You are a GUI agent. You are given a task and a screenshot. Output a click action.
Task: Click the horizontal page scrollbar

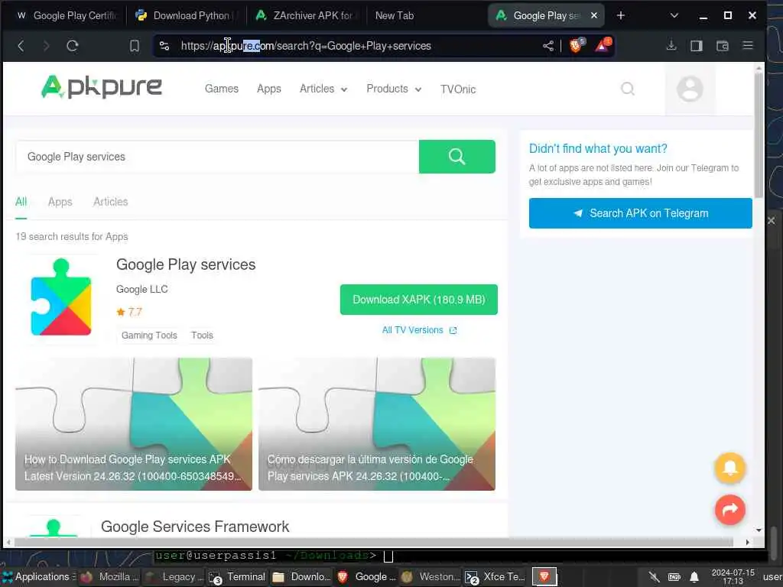point(373,542)
